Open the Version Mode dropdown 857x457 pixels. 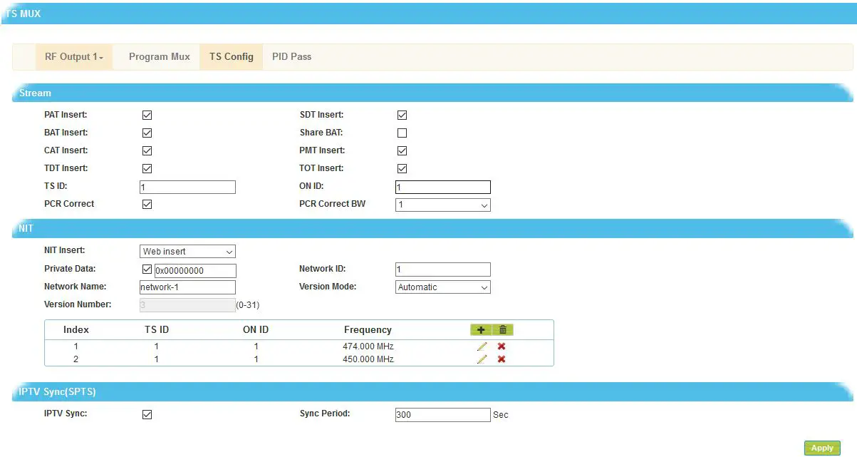443,287
